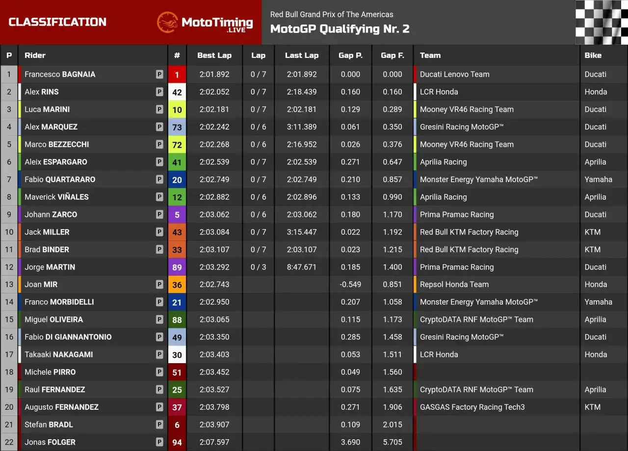Click Red Bull Grand Prix of The Americas text
Image resolution: width=628 pixels, height=451 pixels.
(332, 14)
